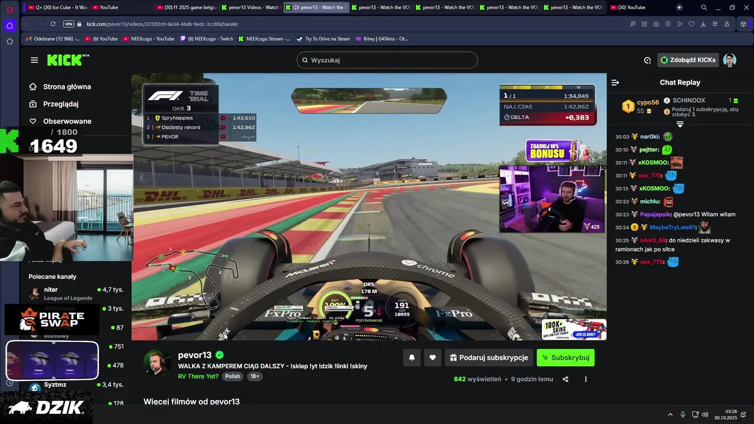
Task: Open cypo56 leaderboard entry
Action: [x=641, y=106]
